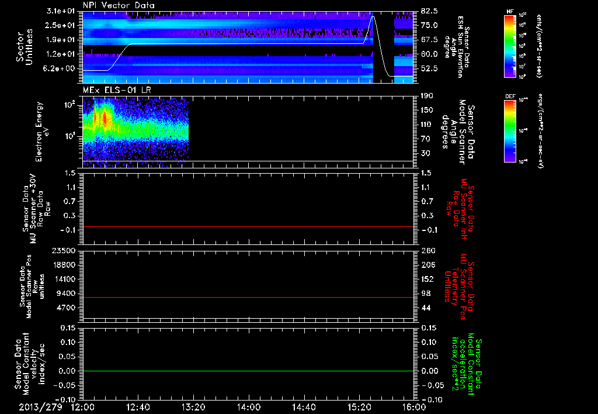Click the 260 telemetry tick label
Screen dimensions: 598x414
coord(427,250)
